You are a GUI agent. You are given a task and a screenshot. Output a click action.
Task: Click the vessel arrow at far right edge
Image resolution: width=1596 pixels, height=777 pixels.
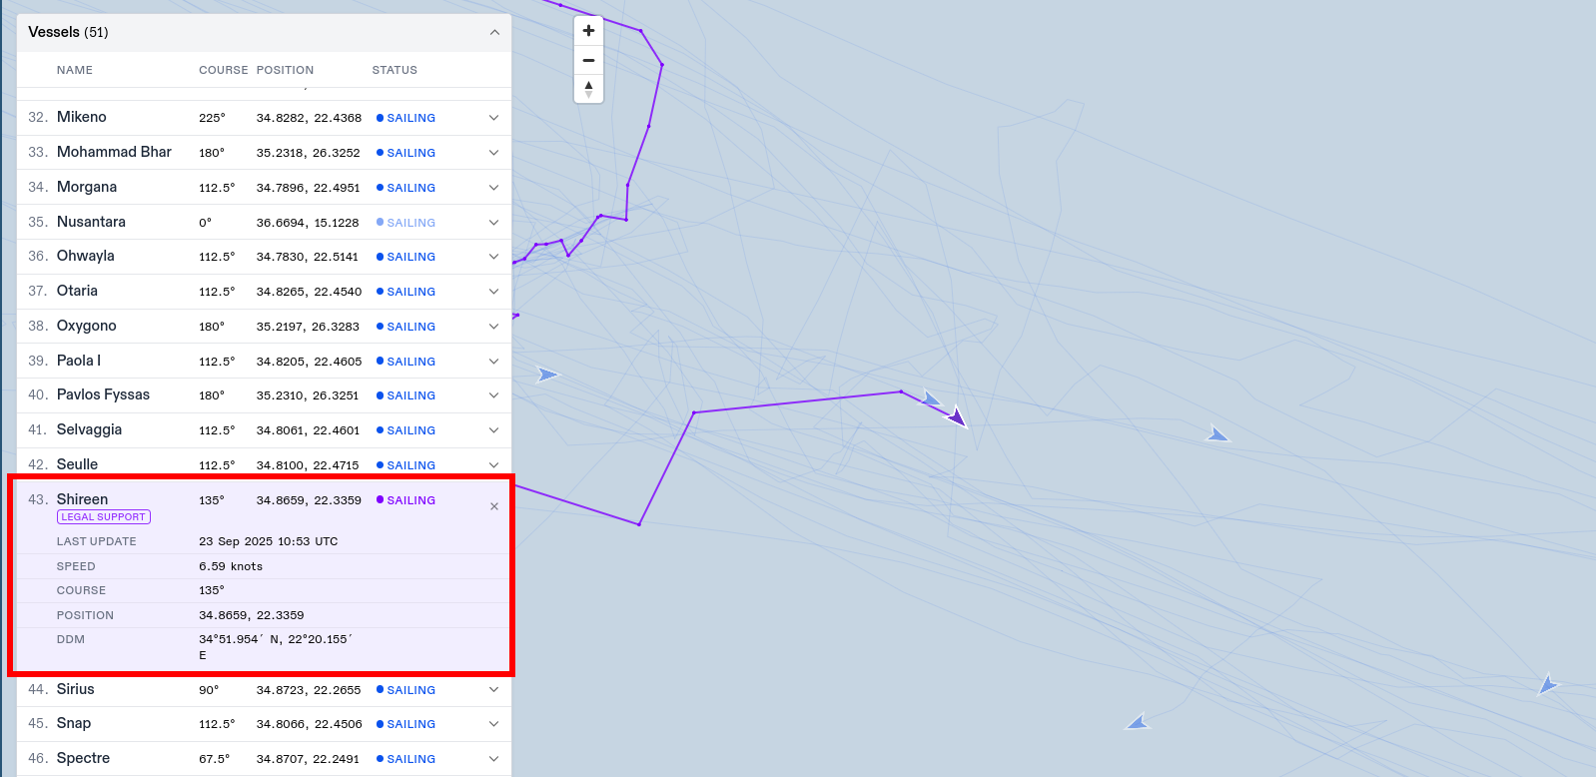coord(1546,684)
